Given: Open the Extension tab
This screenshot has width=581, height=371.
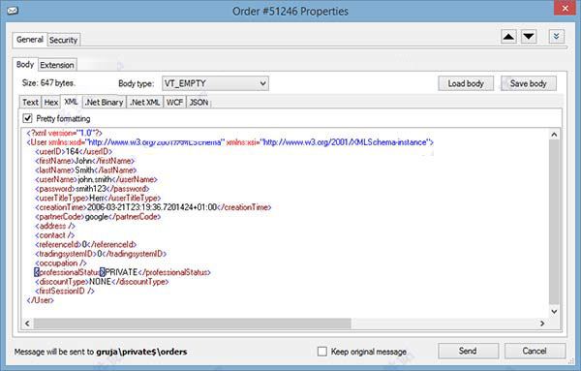Looking at the screenshot, I should (57, 65).
